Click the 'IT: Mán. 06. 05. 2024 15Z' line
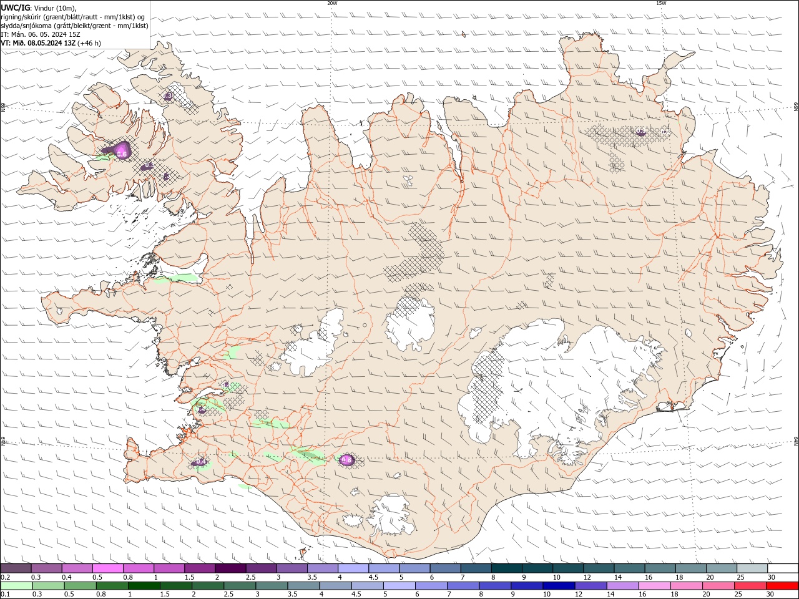The width and height of the screenshot is (799, 599). pos(42,34)
